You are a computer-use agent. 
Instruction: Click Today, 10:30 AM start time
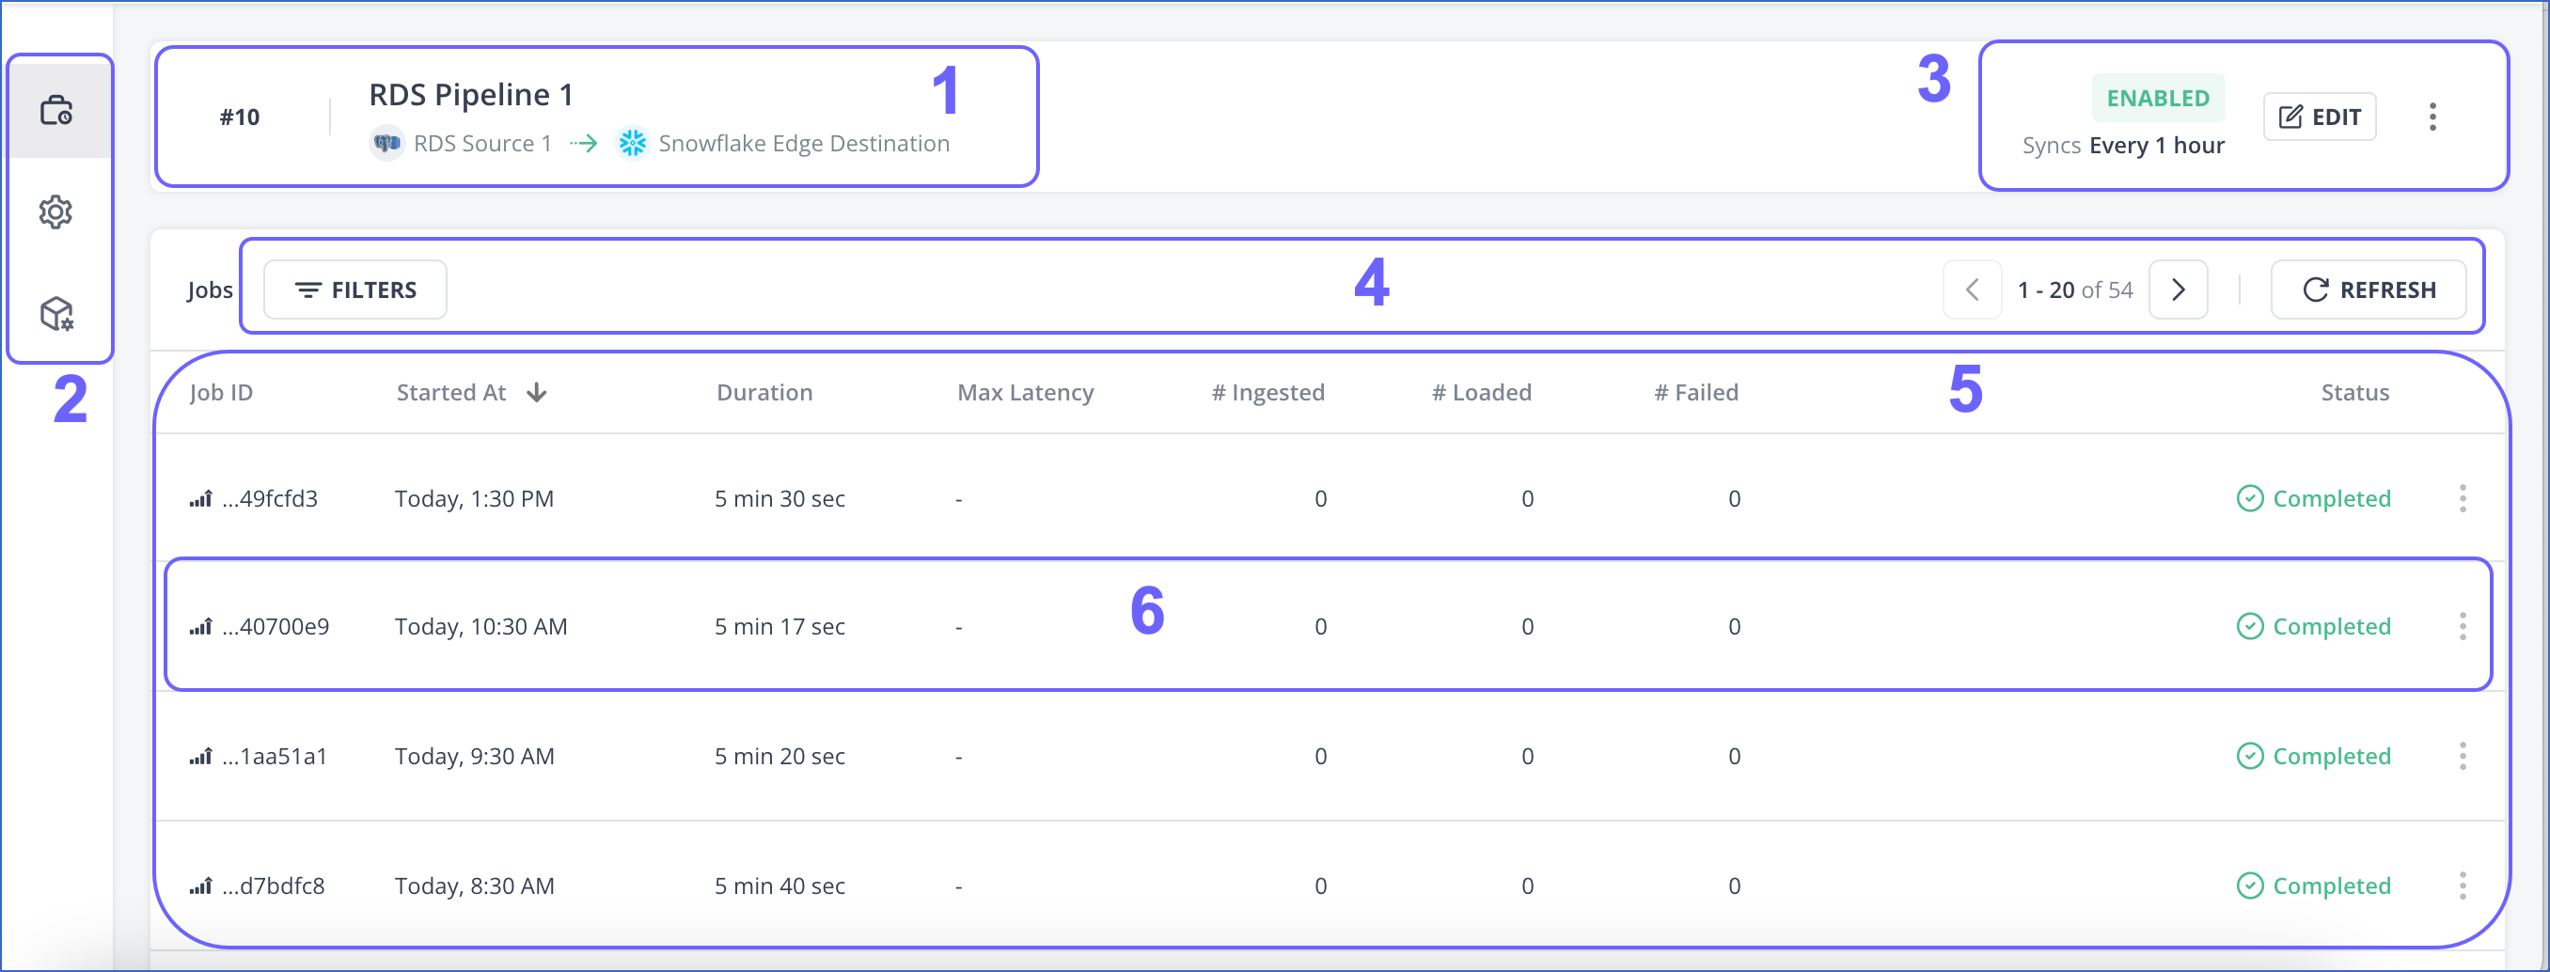coord(481,627)
